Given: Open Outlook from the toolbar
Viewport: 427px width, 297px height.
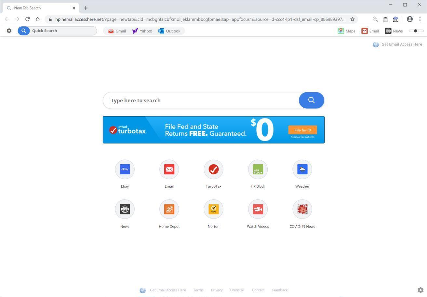Looking at the screenshot, I should [169, 31].
